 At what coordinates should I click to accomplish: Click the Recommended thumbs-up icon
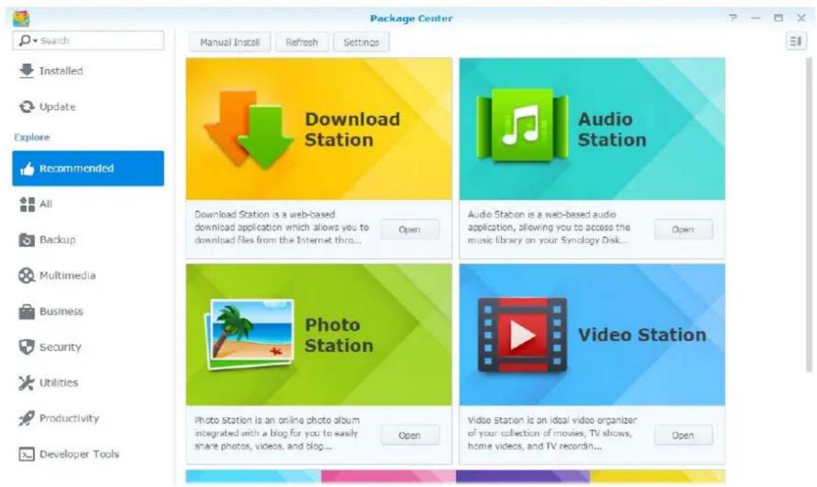click(x=27, y=169)
